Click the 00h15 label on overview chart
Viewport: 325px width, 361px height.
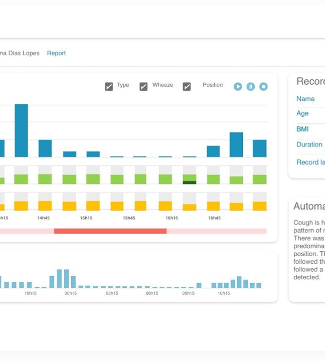coord(71,293)
